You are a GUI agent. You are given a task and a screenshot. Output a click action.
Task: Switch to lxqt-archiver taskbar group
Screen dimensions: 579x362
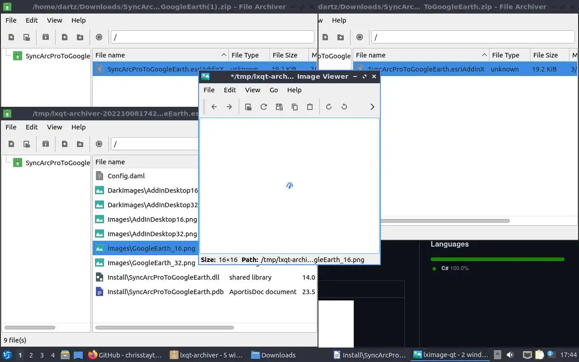point(207,355)
